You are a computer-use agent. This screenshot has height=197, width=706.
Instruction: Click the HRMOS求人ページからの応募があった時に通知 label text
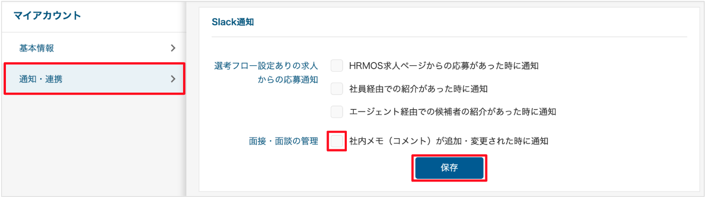443,66
